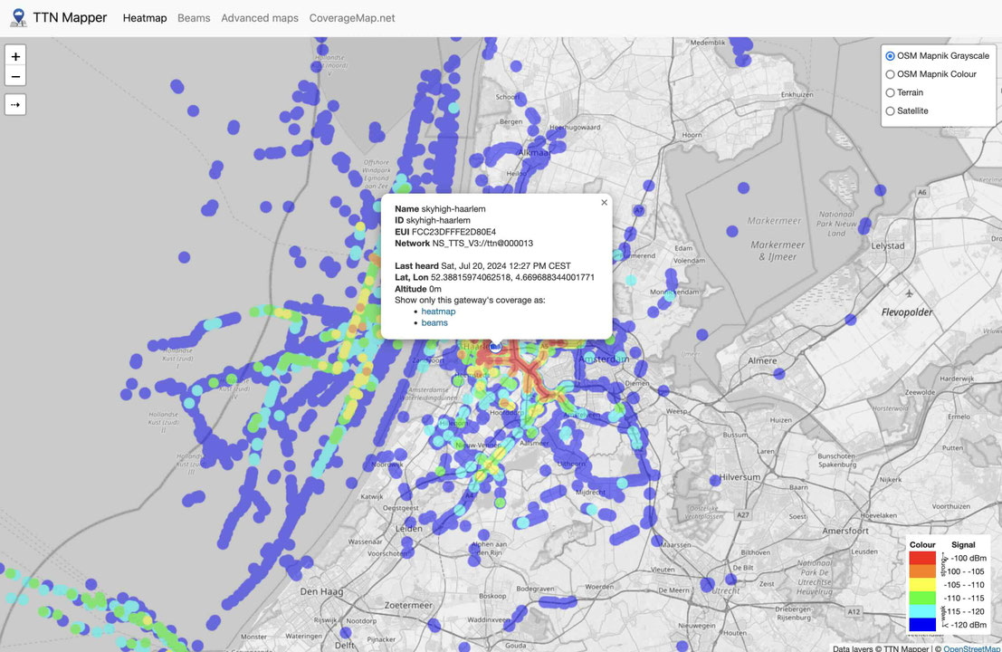
Task: Click the TTN Mapper logo icon
Action: point(18,18)
